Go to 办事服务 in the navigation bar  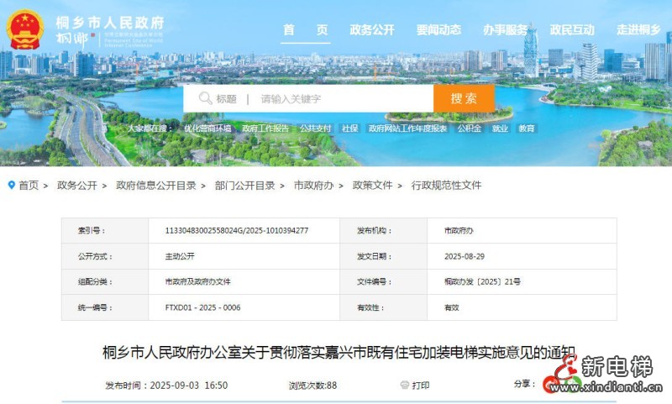[x=505, y=29]
